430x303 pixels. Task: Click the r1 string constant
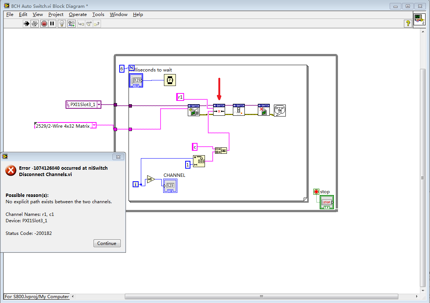pos(180,97)
